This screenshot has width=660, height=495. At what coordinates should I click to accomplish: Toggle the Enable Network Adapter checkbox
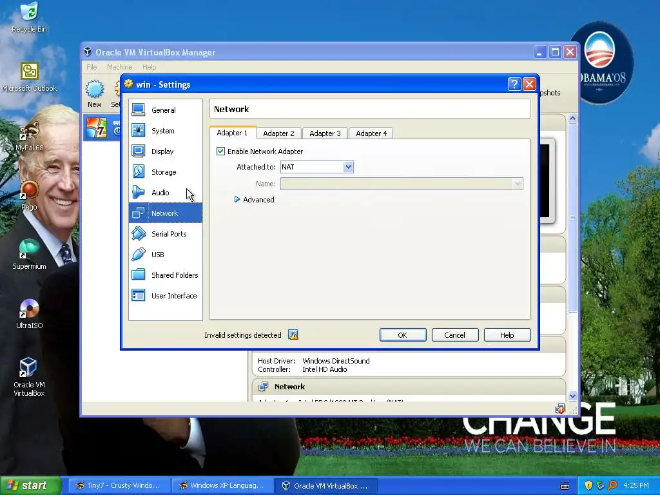220,151
